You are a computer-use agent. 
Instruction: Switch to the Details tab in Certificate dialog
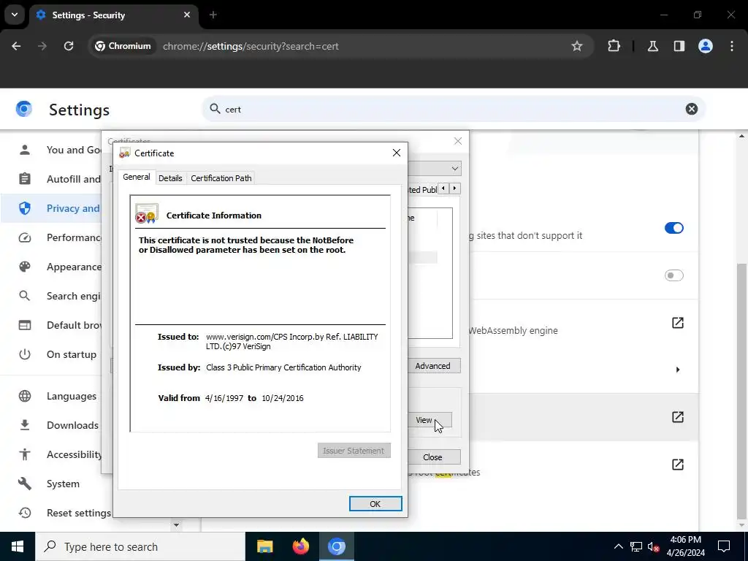click(170, 178)
